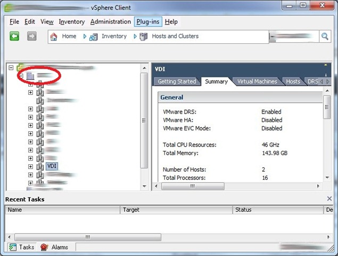Click the inventory tree scroll-down arrow
This screenshot has height=256, width=338.
144,186
